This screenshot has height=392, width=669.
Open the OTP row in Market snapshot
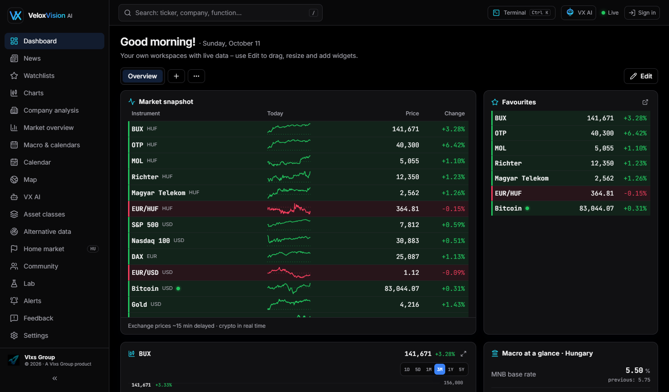(x=298, y=145)
